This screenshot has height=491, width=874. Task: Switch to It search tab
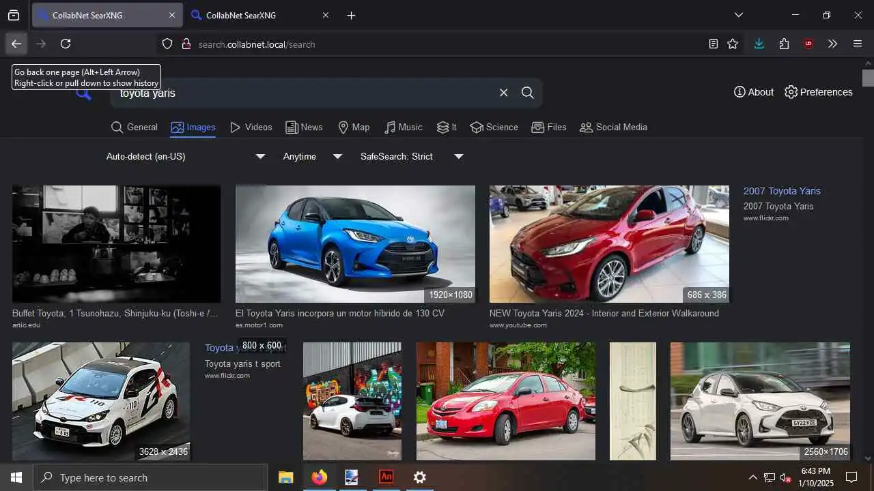point(447,127)
